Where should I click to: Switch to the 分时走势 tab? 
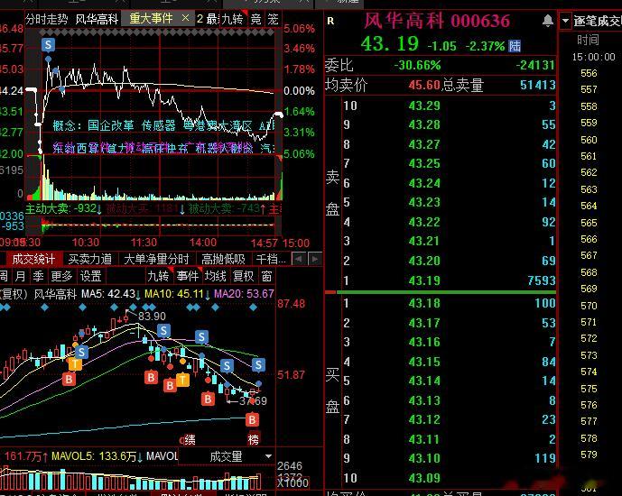pos(46,19)
